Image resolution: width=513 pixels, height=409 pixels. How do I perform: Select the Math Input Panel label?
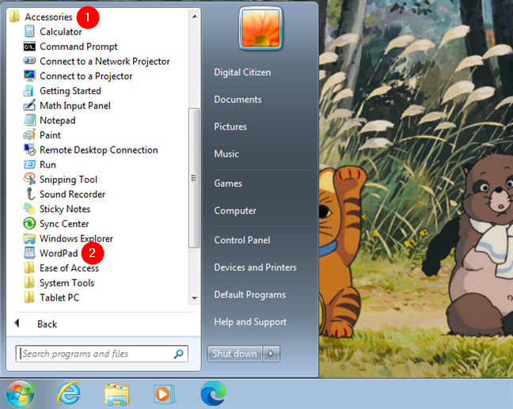[x=75, y=105]
